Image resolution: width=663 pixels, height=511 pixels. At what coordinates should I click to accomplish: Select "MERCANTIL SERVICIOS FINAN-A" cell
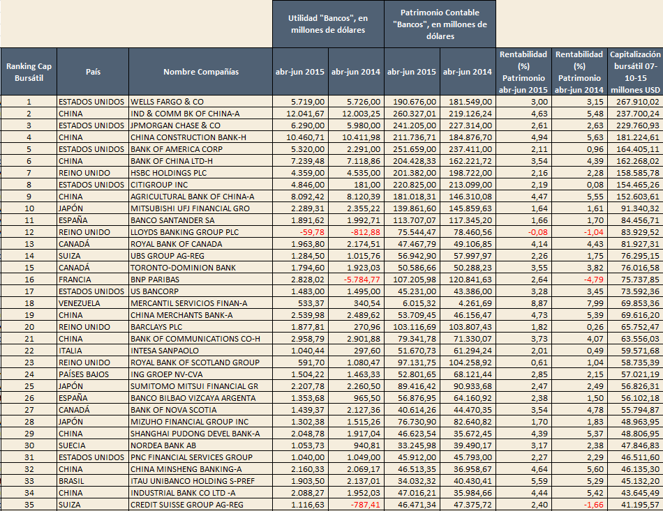[201, 303]
